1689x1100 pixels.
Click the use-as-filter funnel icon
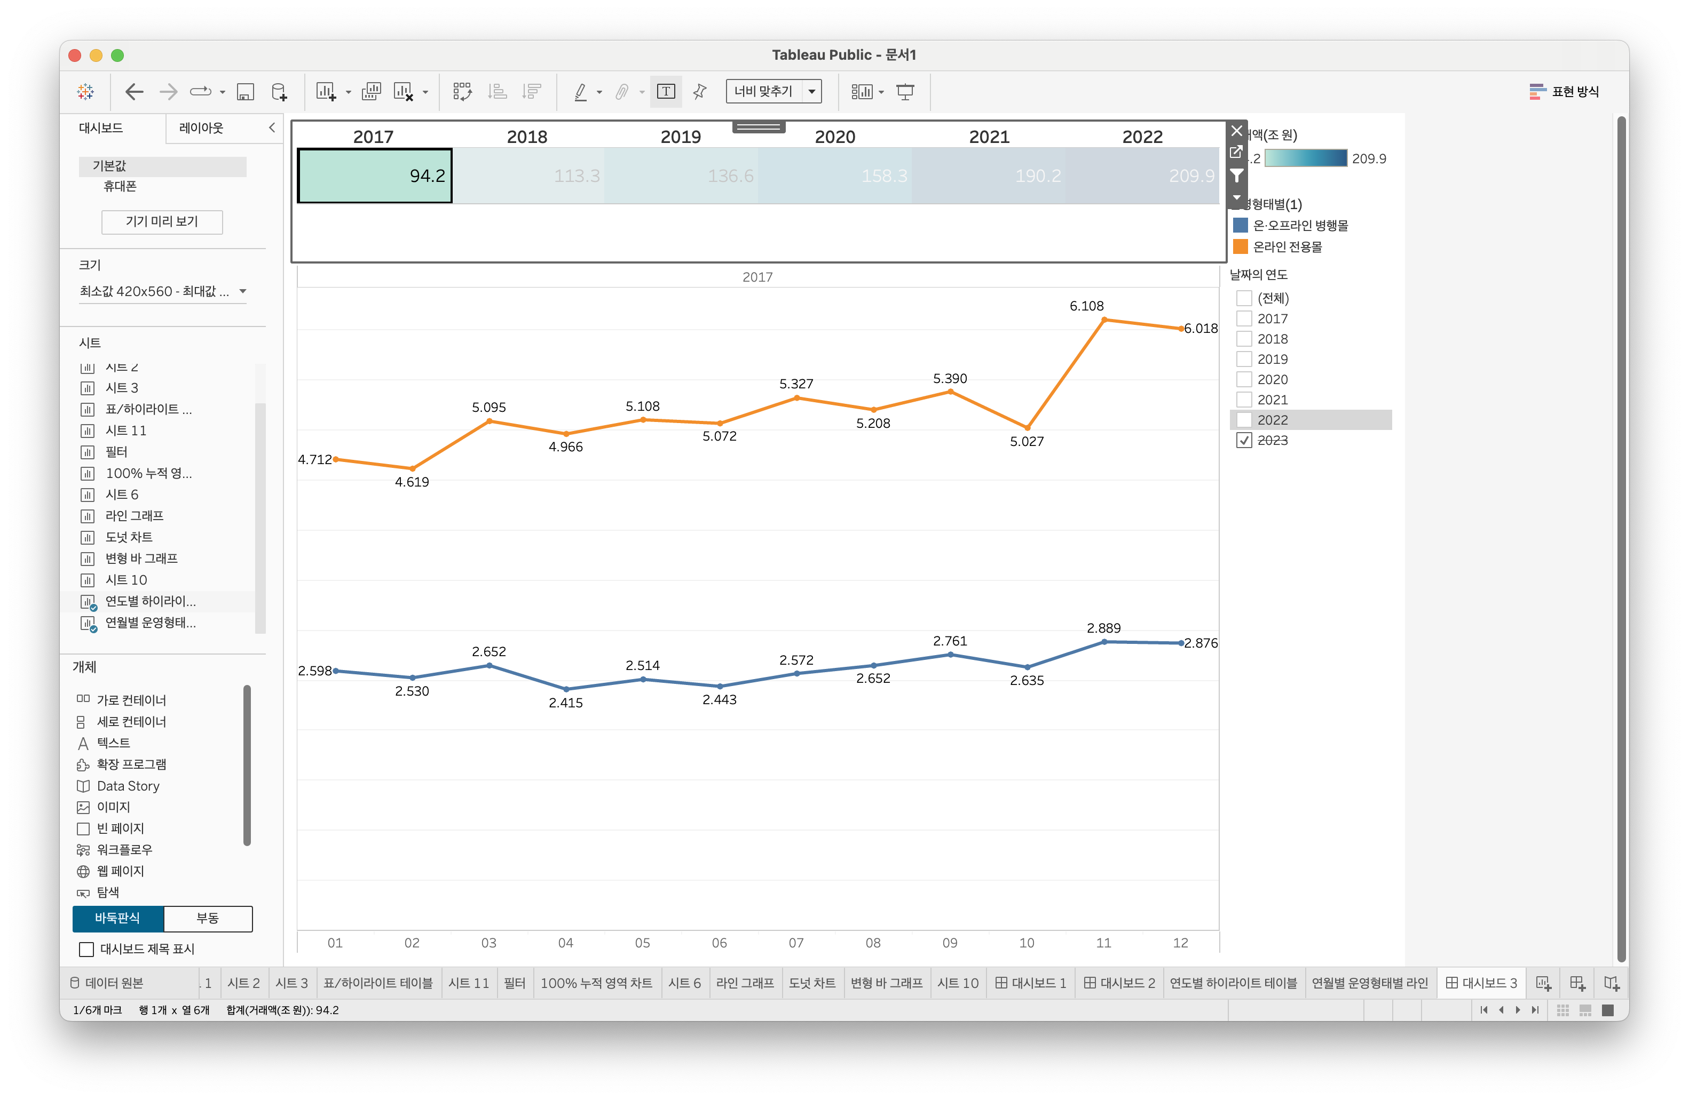[x=1237, y=175]
